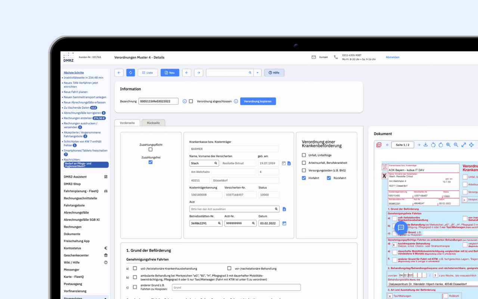Viewport: 478px width, 299px height.
Task: Click the back arrow left of refresh
Action: pyautogui.click(x=119, y=73)
